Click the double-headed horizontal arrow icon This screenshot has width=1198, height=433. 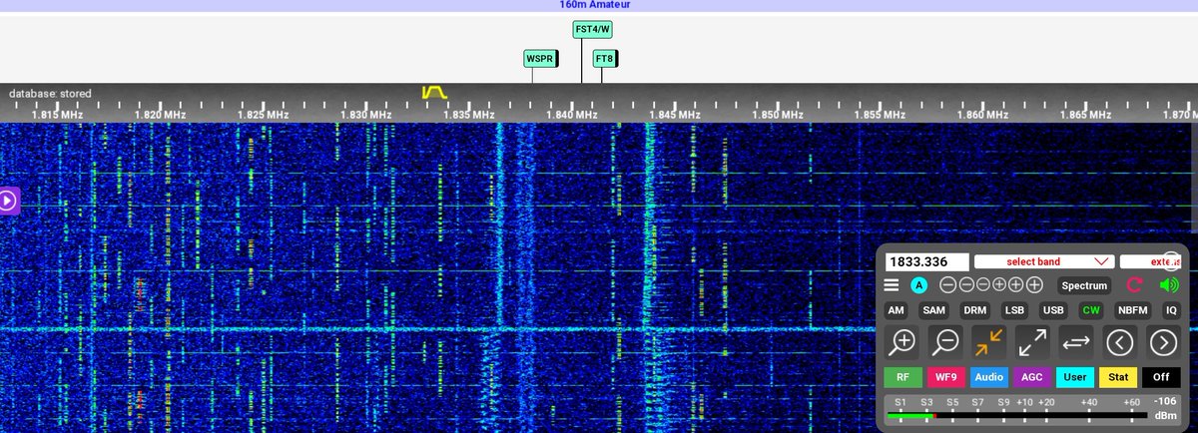[x=1075, y=343]
